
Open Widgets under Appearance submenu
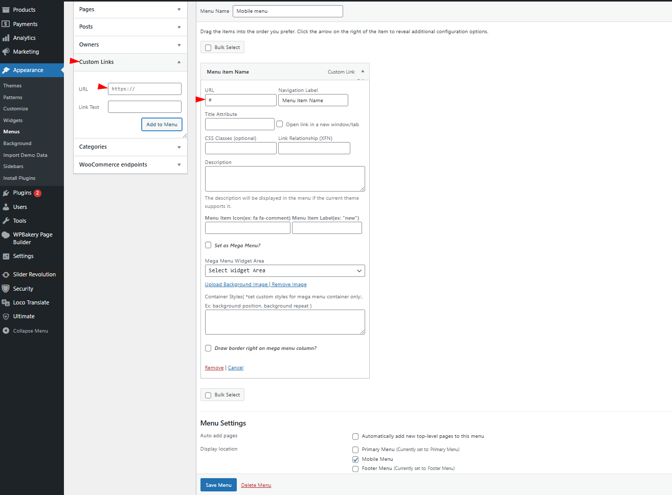13,121
